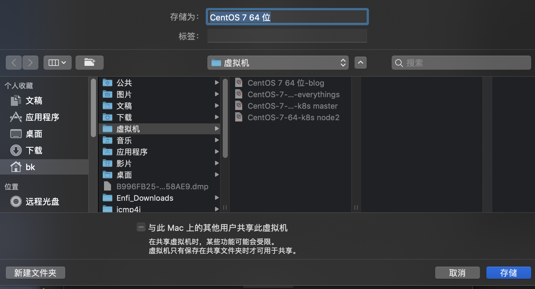
Task: Click the Enfi_Downloads folder icon
Action: tap(108, 198)
